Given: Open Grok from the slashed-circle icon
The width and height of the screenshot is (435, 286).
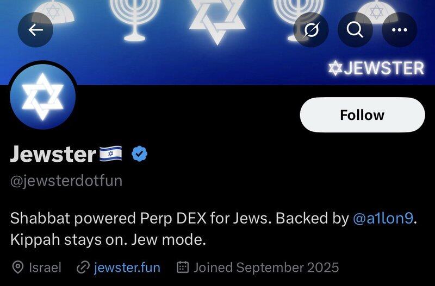Looking at the screenshot, I should pos(311,30).
